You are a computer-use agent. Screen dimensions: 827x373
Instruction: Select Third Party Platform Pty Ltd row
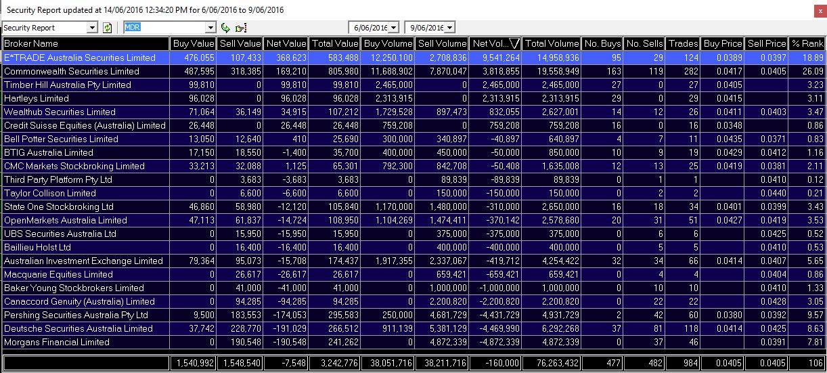[x=413, y=179]
